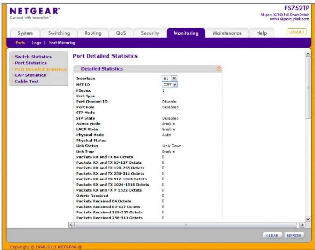The image size is (315, 250).
Task: Open the MST ID dropdown showing CST
Action: tap(170, 84)
